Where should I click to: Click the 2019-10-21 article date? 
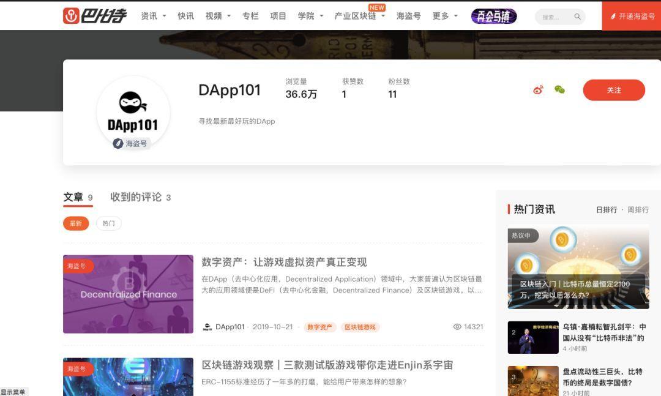tap(272, 327)
